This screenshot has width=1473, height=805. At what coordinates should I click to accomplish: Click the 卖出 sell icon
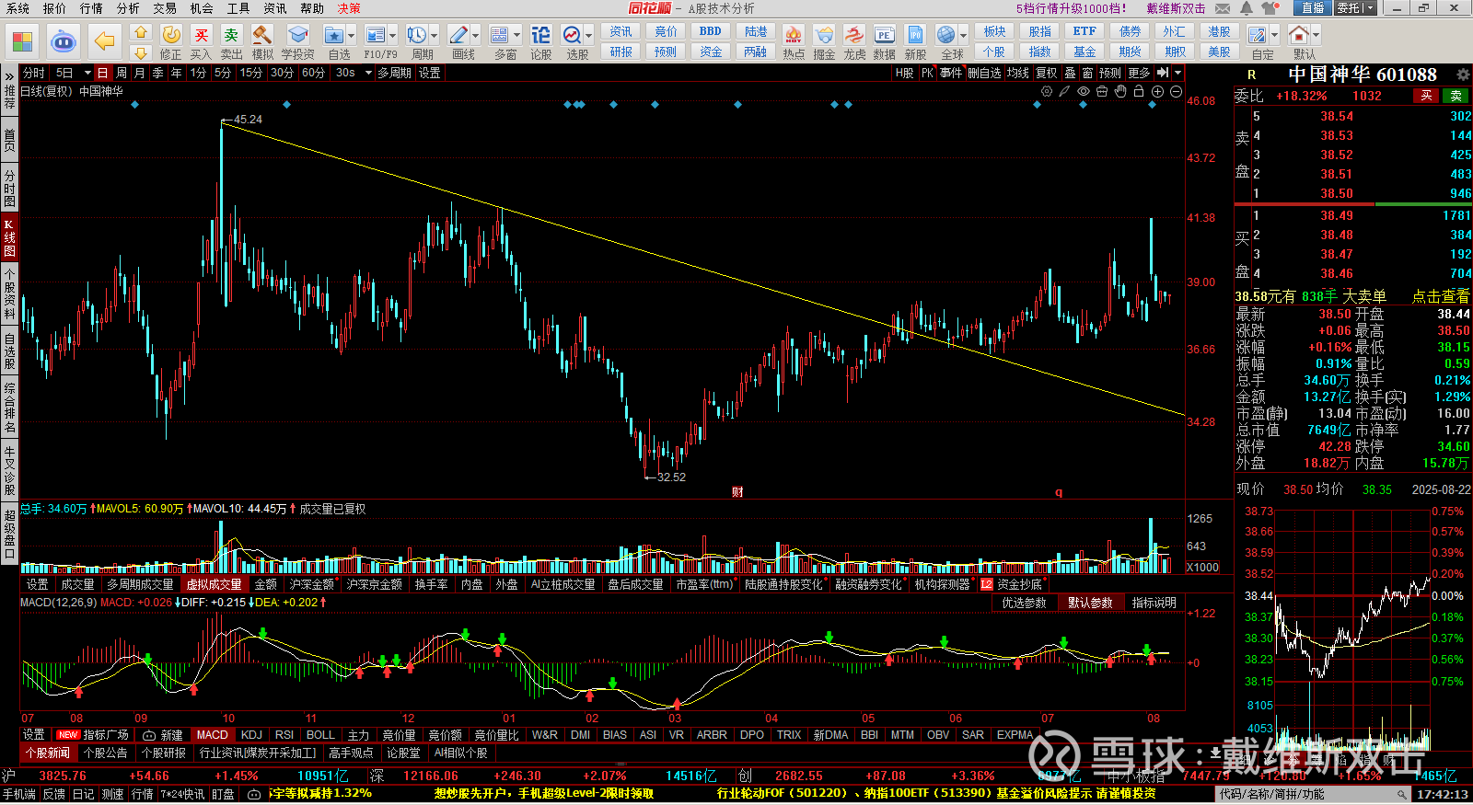click(x=231, y=42)
